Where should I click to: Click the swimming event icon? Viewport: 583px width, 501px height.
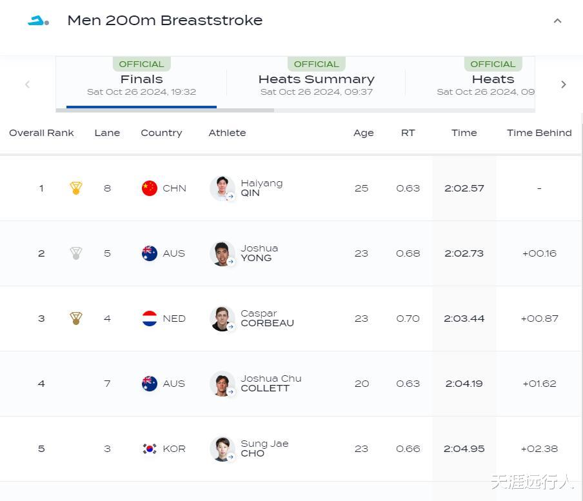point(38,21)
